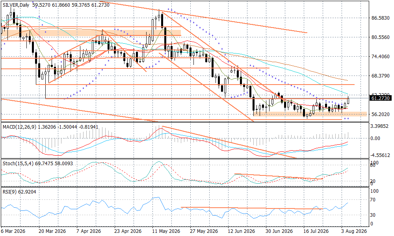Select the orange trendline on the Stochastic panel
394x236 pixels.
279,177
